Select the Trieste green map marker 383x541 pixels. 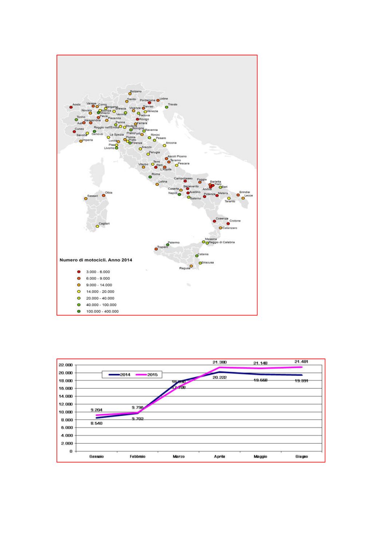[166, 107]
